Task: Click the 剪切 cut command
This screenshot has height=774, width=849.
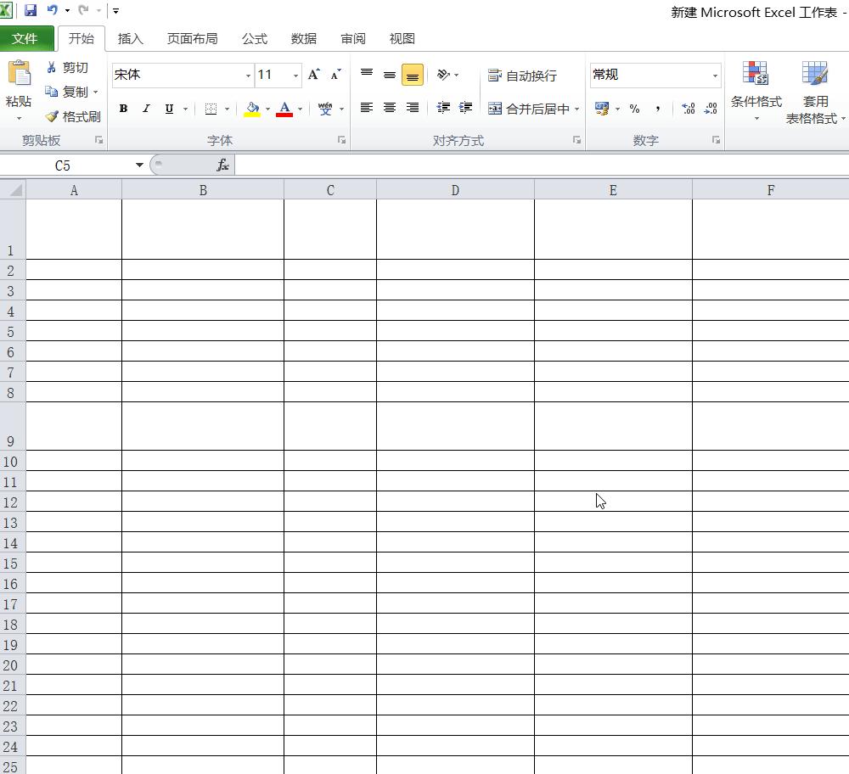Action: tap(68, 66)
